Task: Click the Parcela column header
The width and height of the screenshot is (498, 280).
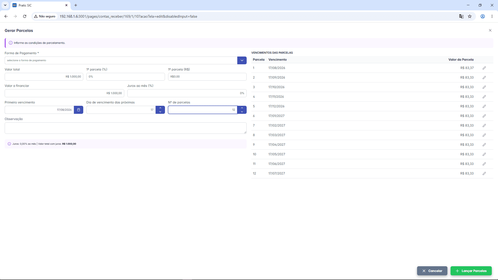Action: pyautogui.click(x=259, y=60)
